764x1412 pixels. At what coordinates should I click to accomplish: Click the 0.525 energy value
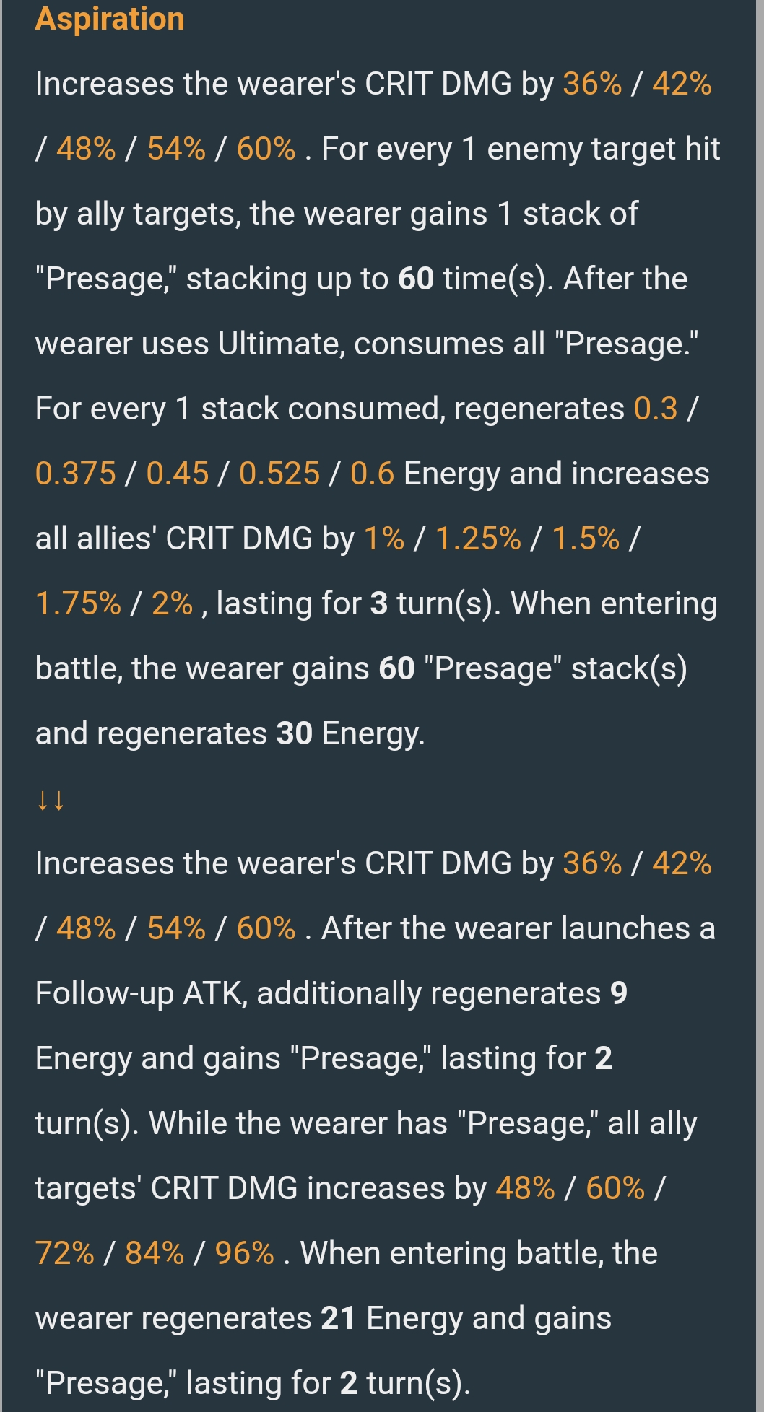pos(279,474)
